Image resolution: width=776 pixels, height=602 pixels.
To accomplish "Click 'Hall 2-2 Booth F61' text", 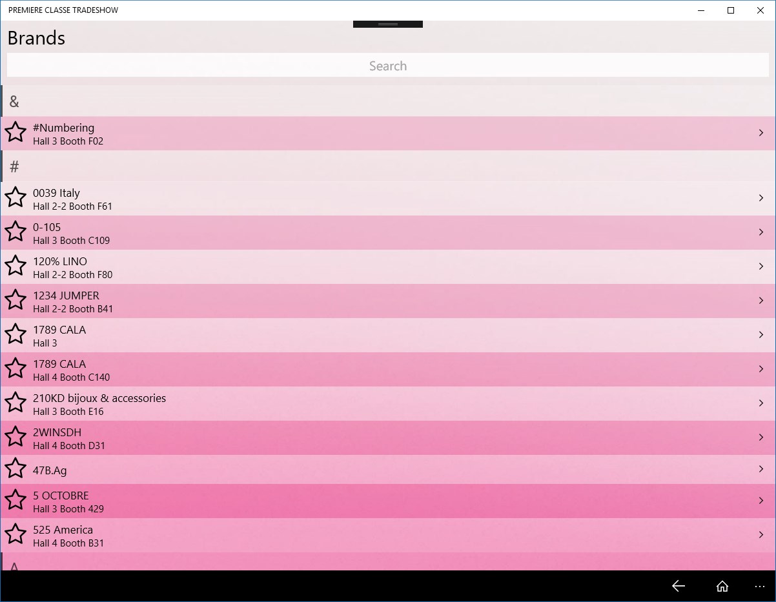I will (72, 206).
